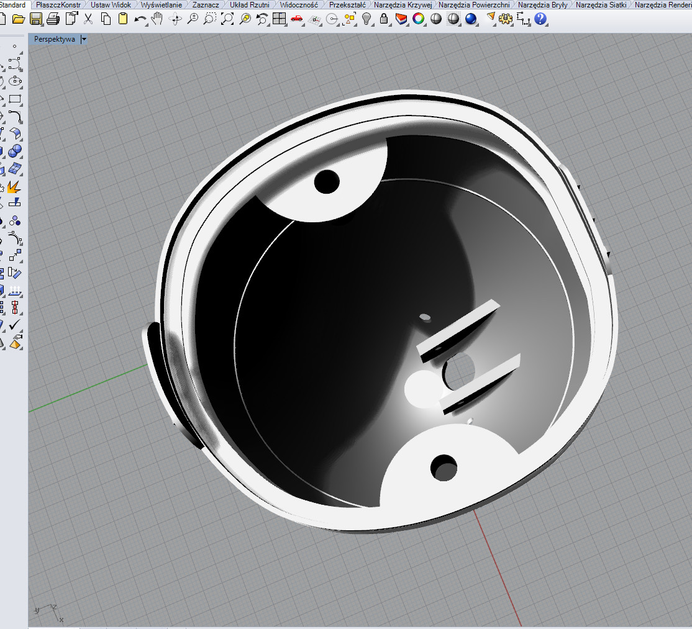
Task: Toggle the lock objects padlock icon
Action: (x=384, y=19)
